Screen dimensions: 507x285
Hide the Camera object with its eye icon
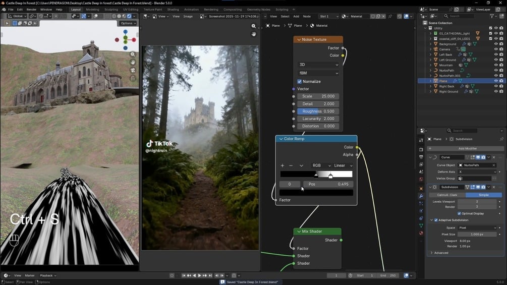[496, 49]
